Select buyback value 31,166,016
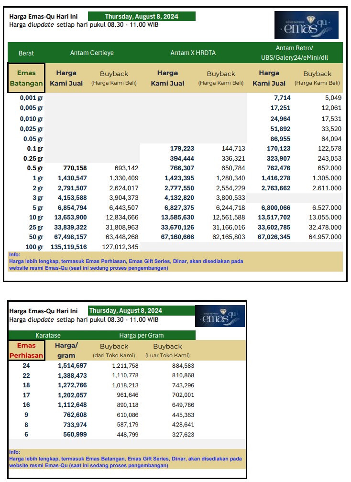 coord(229,228)
